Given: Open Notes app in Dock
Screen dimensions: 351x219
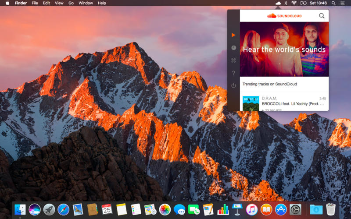Looking at the screenshot, I should (x=122, y=210).
